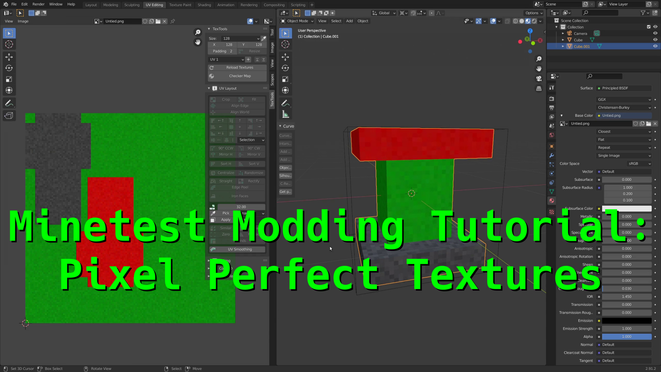This screenshot has width=661, height=372.
Task: Click the Rotate tool in 3D viewport toolbar
Action: click(285, 68)
